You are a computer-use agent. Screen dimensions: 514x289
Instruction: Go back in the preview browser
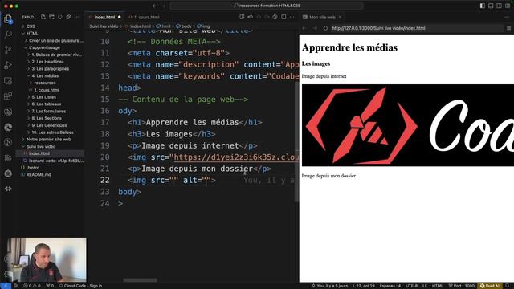pos(304,28)
